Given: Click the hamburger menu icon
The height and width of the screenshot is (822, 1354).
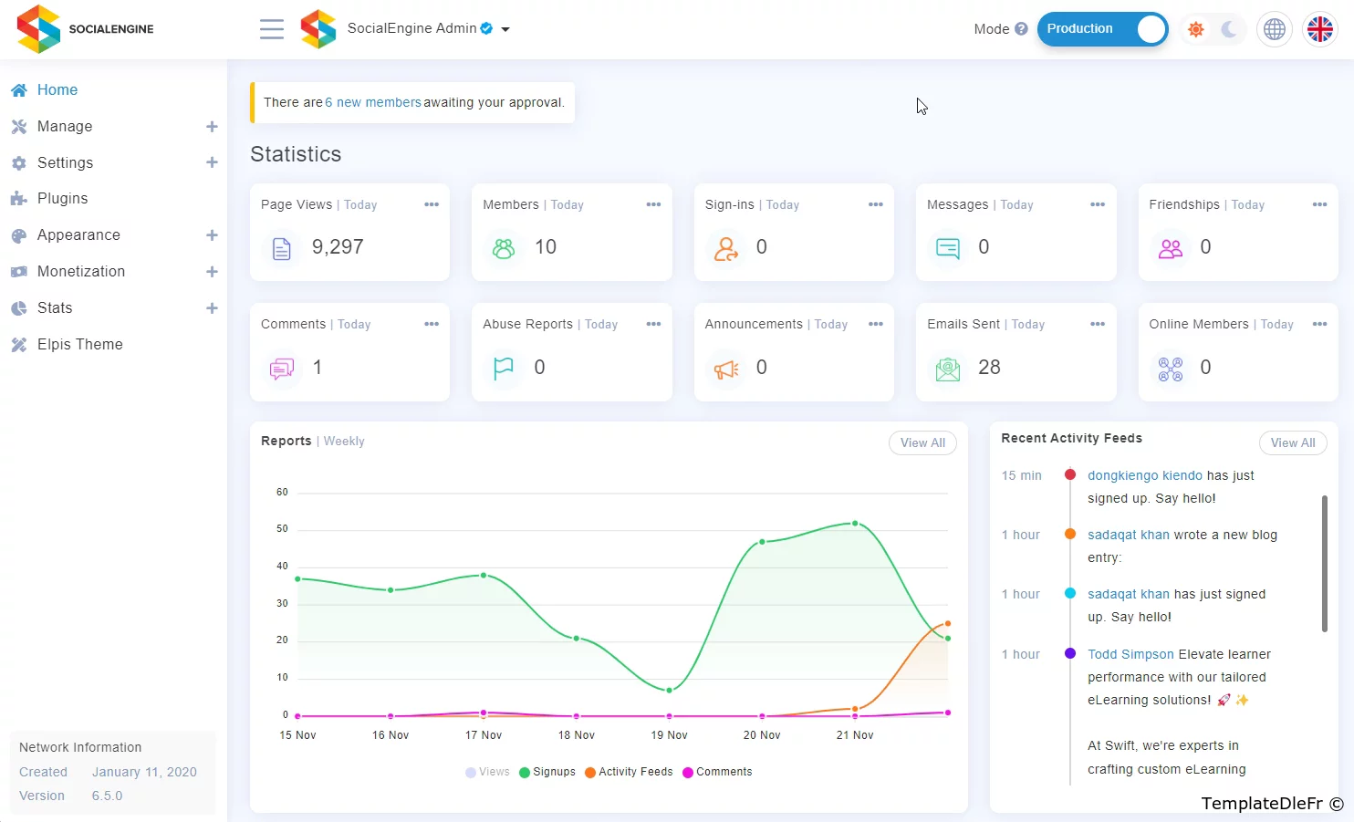Looking at the screenshot, I should (x=271, y=29).
